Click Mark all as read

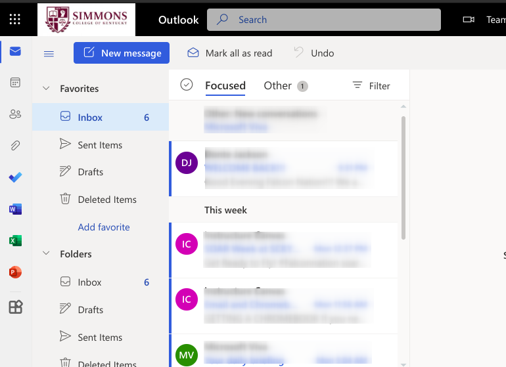[230, 53]
